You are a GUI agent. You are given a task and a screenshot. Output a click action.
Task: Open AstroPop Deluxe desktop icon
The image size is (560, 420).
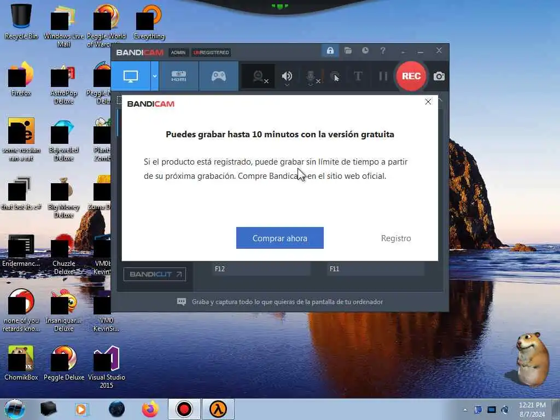[63, 83]
